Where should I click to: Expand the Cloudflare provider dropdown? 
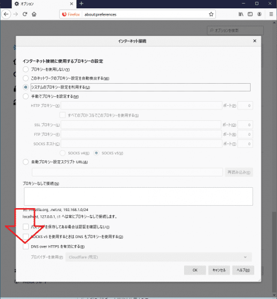coord(158,257)
